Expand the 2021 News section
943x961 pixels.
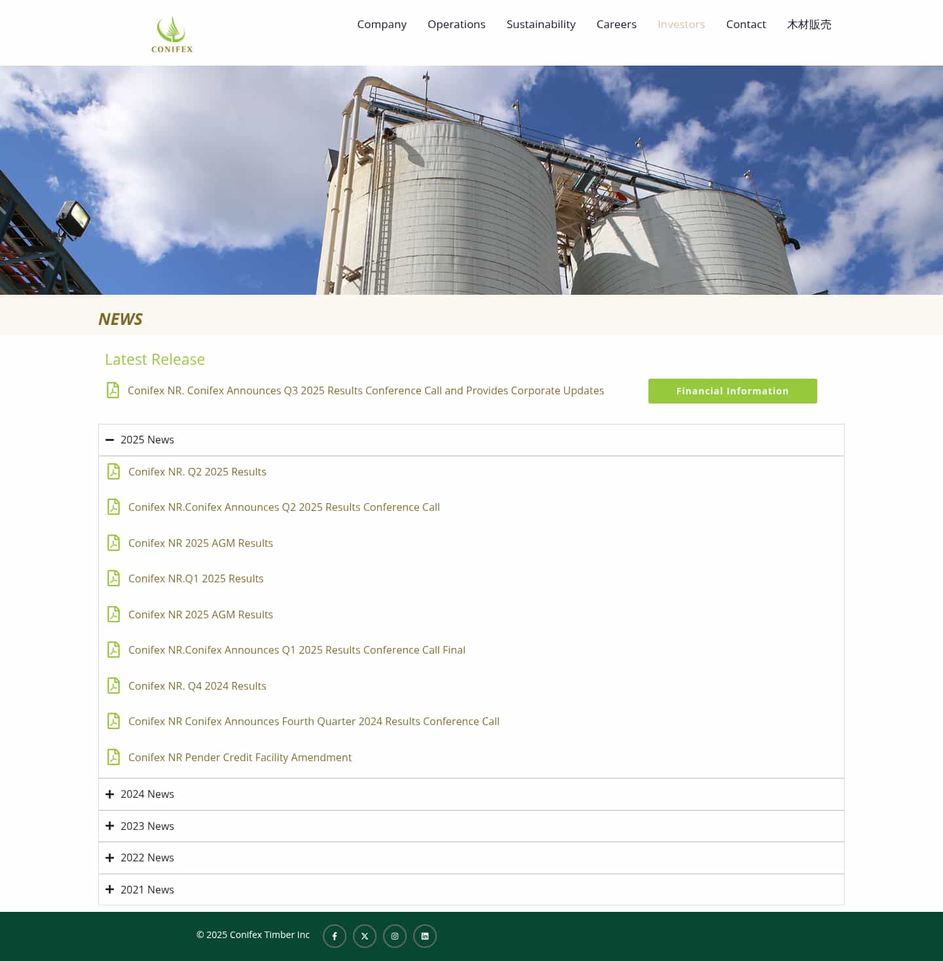coord(471,890)
